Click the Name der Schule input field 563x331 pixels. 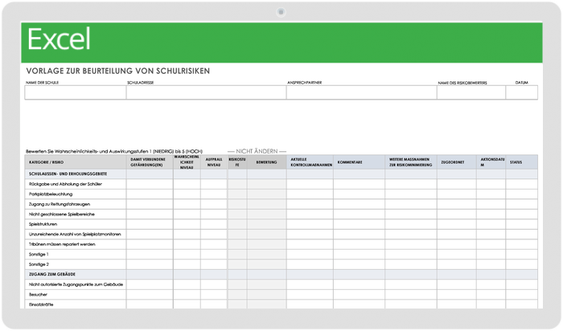(x=76, y=92)
